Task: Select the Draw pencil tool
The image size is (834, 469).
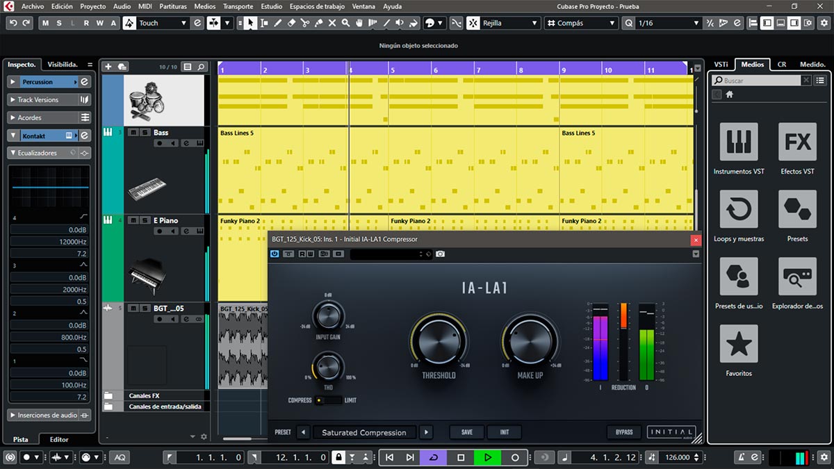Action: click(278, 23)
